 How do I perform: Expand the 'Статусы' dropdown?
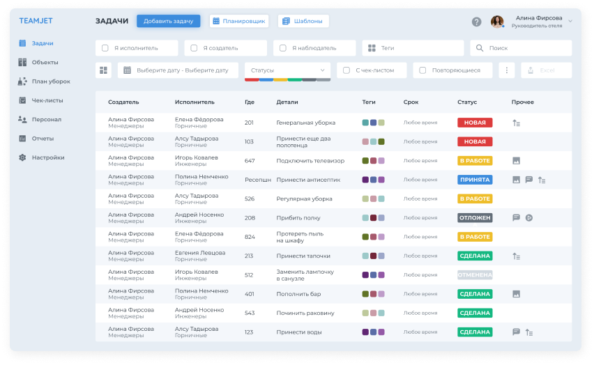click(287, 70)
